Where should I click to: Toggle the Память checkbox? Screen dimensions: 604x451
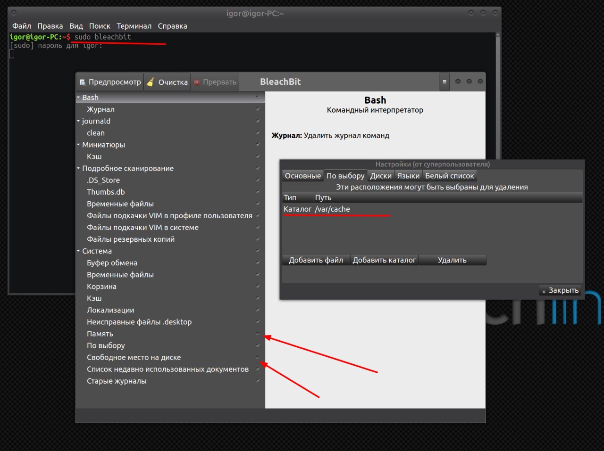coord(258,334)
